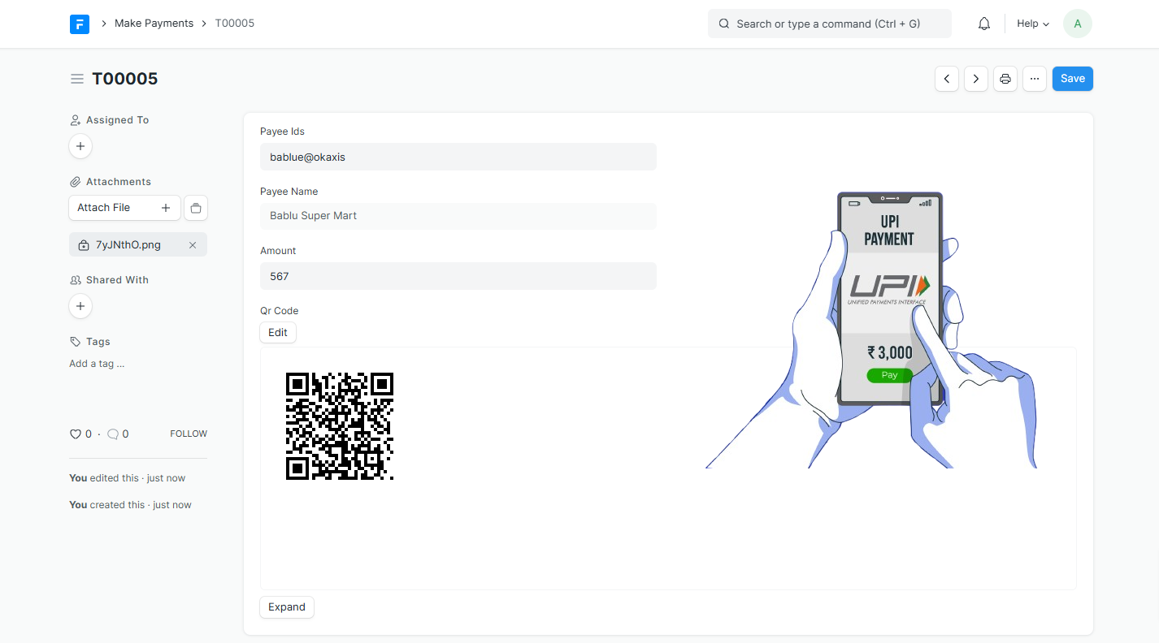
Task: Click FOLLOW to follow this document
Action: (x=188, y=434)
